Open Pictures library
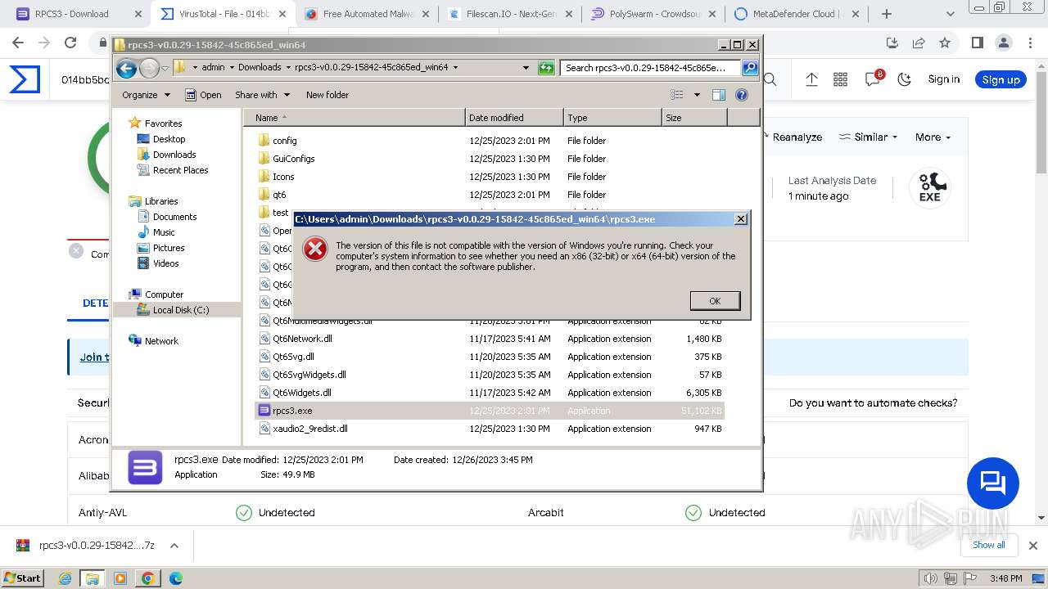Image resolution: width=1048 pixels, height=589 pixels. (168, 248)
